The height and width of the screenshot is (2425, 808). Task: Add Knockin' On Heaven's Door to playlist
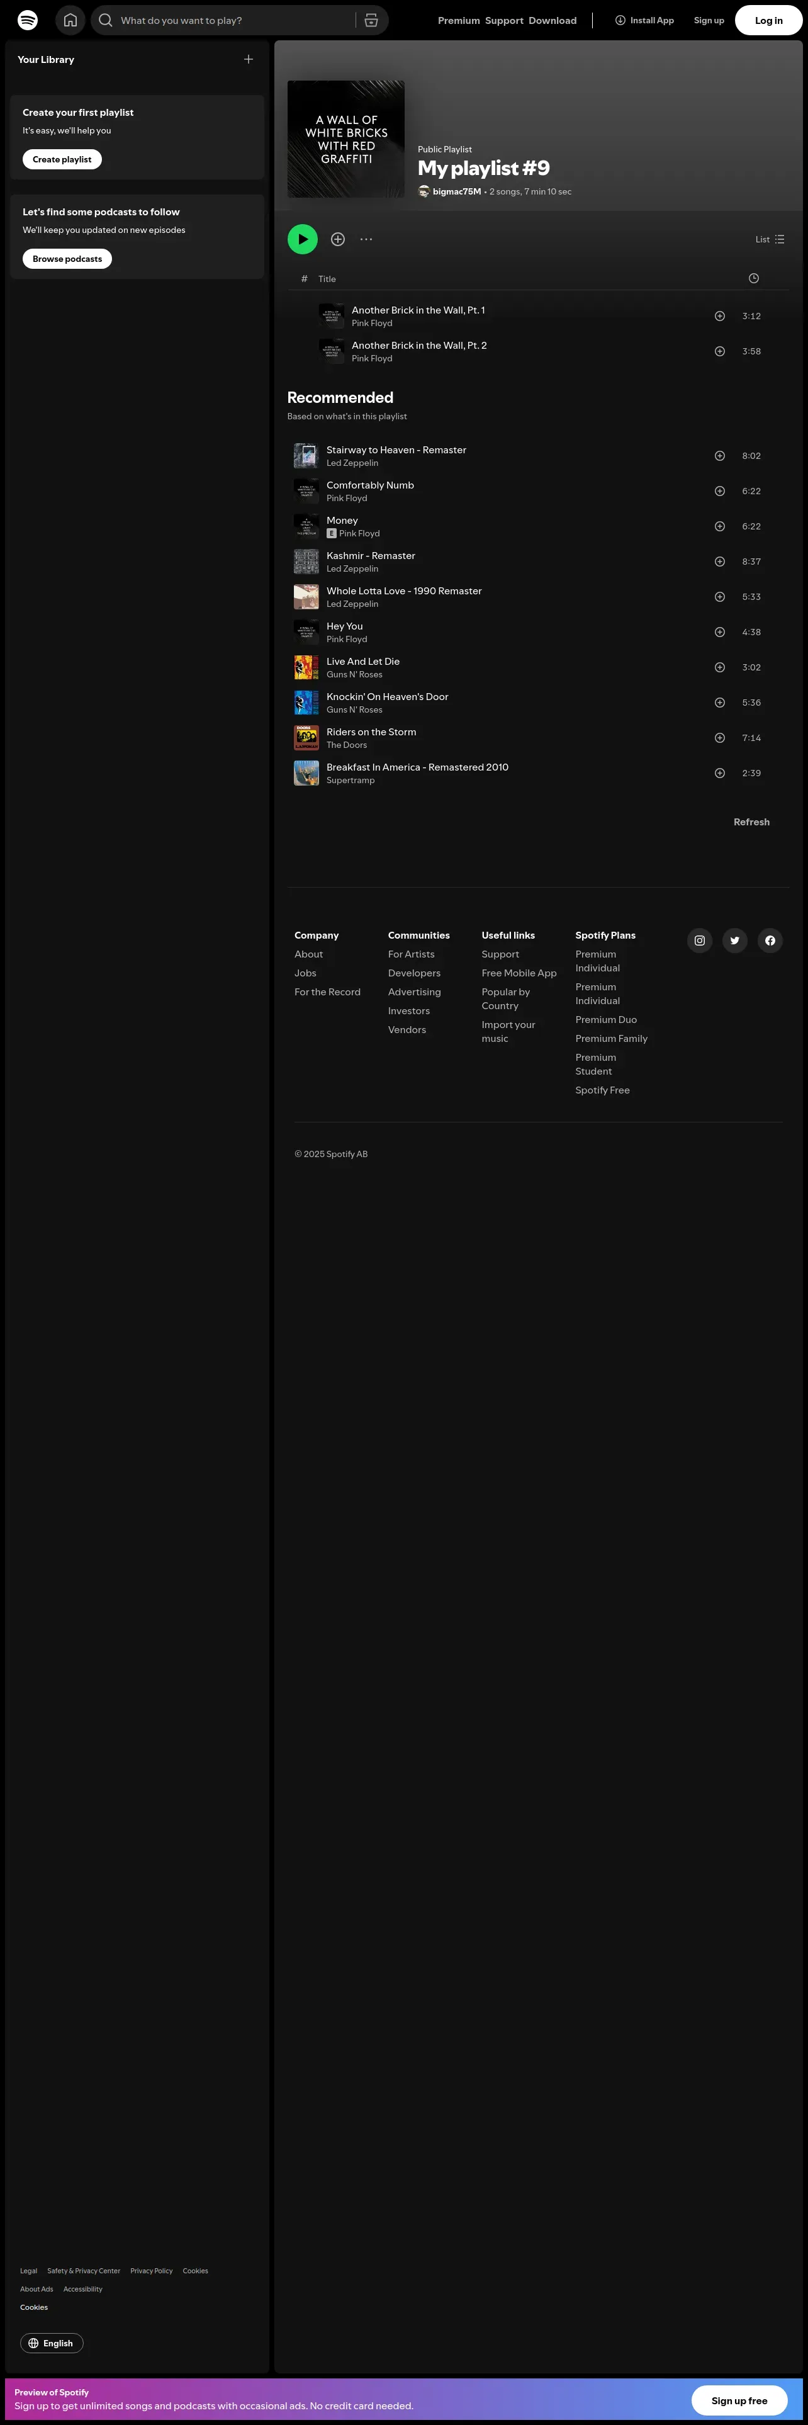pos(719,703)
